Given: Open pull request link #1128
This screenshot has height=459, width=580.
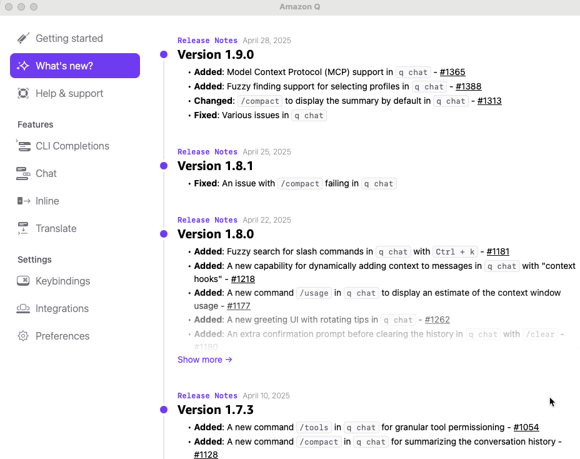Looking at the screenshot, I should click(x=206, y=455).
